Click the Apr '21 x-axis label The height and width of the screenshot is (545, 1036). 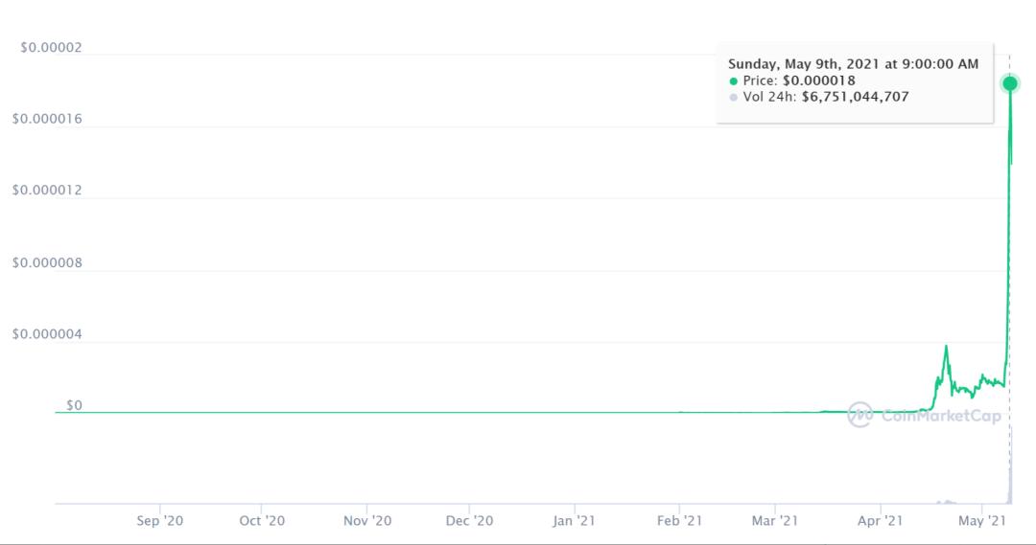(x=880, y=521)
